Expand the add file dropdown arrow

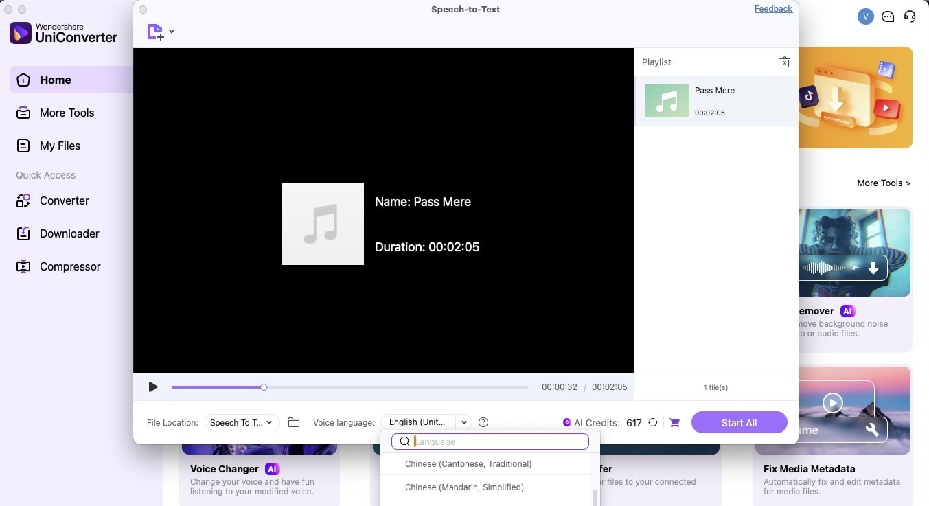[172, 32]
